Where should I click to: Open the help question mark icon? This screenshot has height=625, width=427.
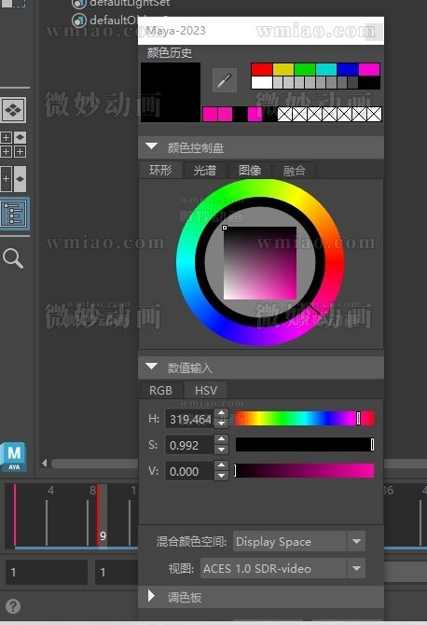click(x=13, y=606)
